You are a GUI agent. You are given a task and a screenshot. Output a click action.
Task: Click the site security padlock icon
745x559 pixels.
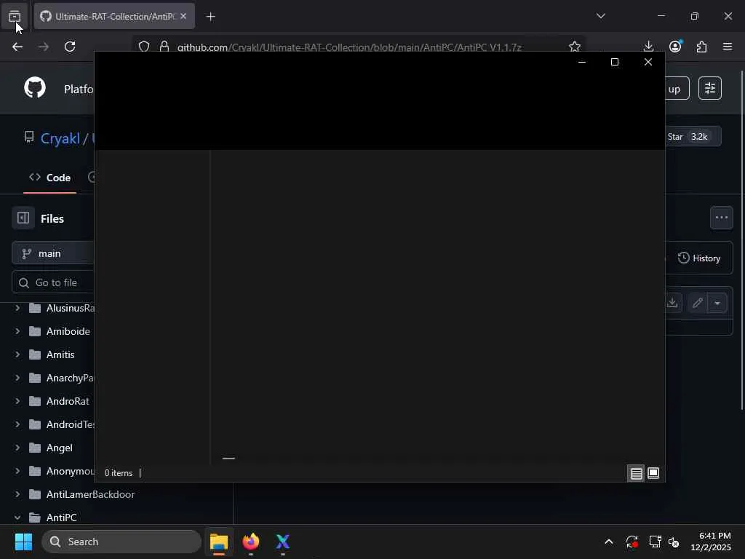click(164, 47)
